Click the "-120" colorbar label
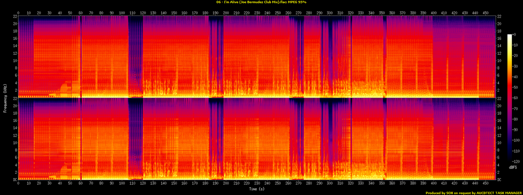523x195 pixels. click(516, 161)
